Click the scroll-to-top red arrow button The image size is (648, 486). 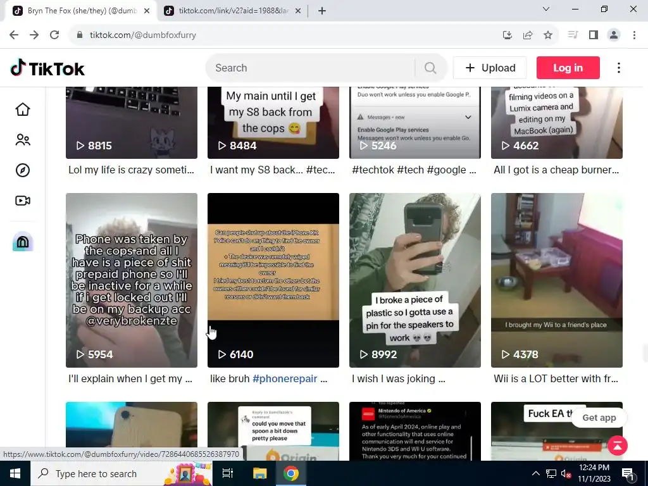click(x=618, y=446)
